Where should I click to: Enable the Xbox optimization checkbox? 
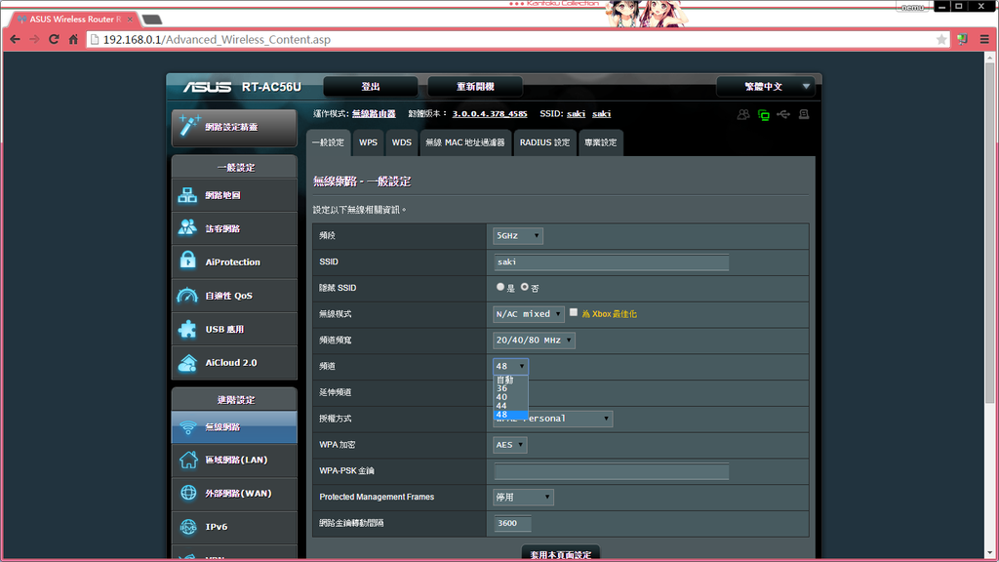click(x=574, y=313)
